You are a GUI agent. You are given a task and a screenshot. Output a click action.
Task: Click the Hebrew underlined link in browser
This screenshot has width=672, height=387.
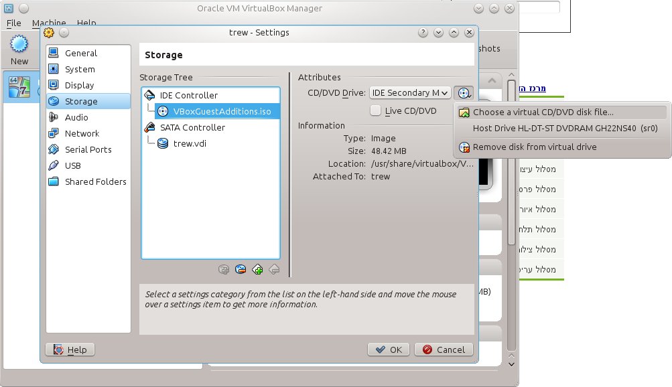pyautogui.click(x=532, y=88)
